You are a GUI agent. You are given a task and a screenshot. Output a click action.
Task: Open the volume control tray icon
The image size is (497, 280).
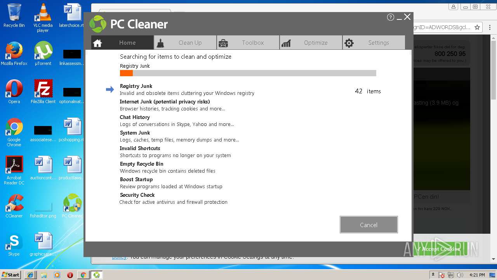(460, 275)
